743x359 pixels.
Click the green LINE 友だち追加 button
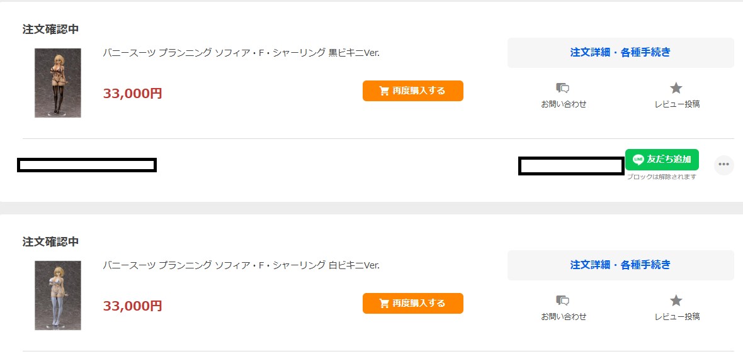(x=662, y=160)
